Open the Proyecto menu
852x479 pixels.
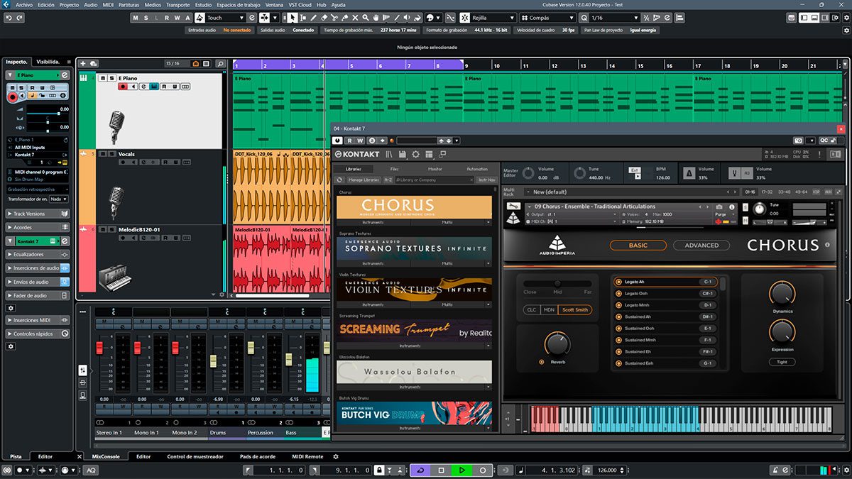click(69, 4)
